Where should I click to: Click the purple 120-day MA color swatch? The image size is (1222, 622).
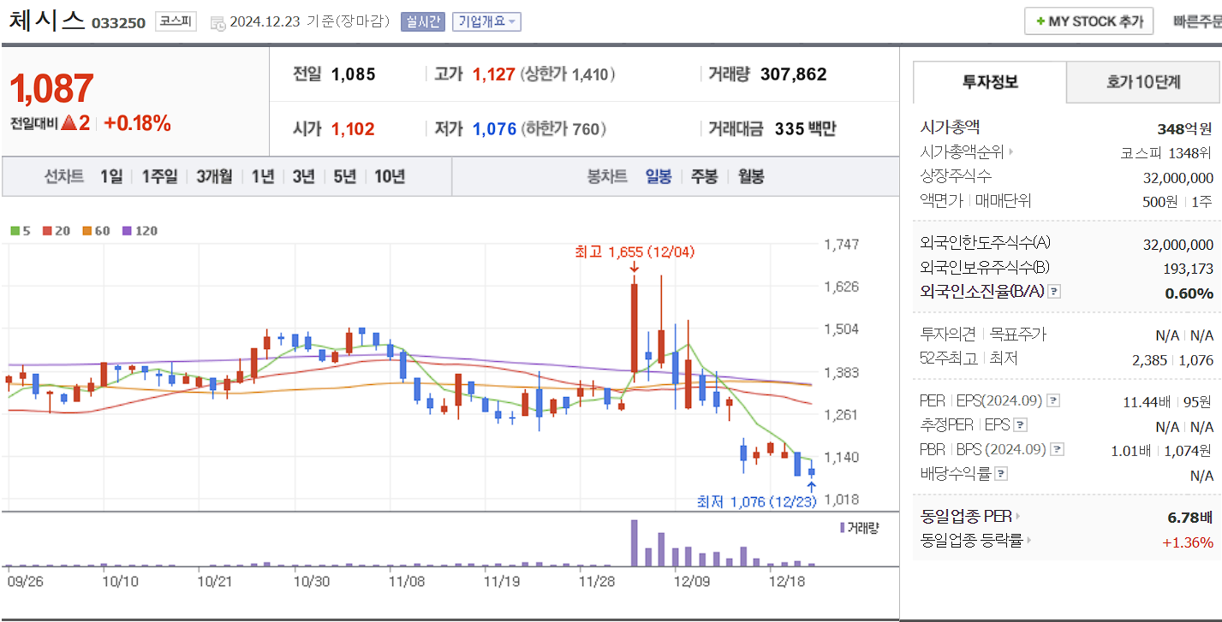(x=126, y=230)
